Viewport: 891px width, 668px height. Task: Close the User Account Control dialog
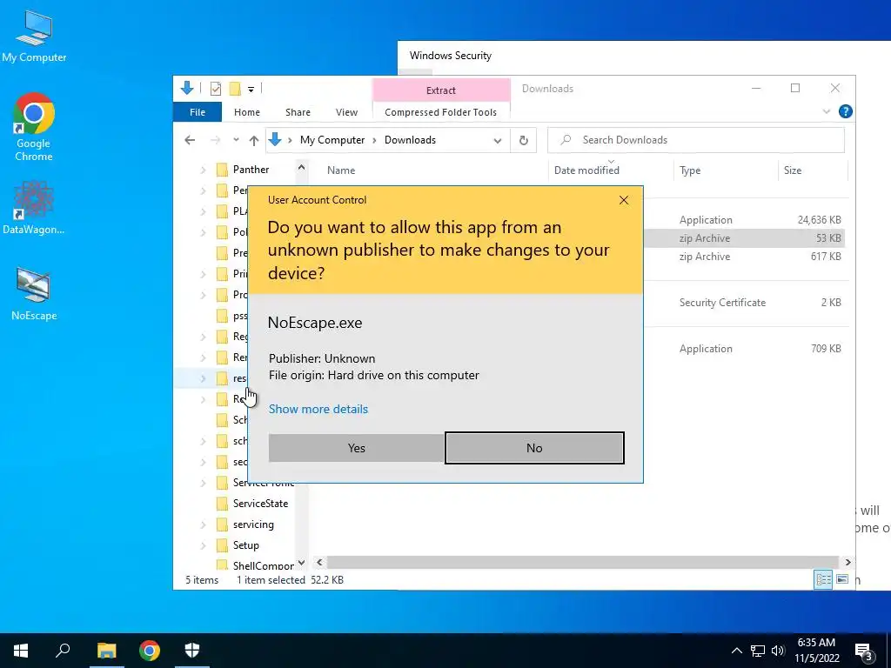(x=624, y=200)
